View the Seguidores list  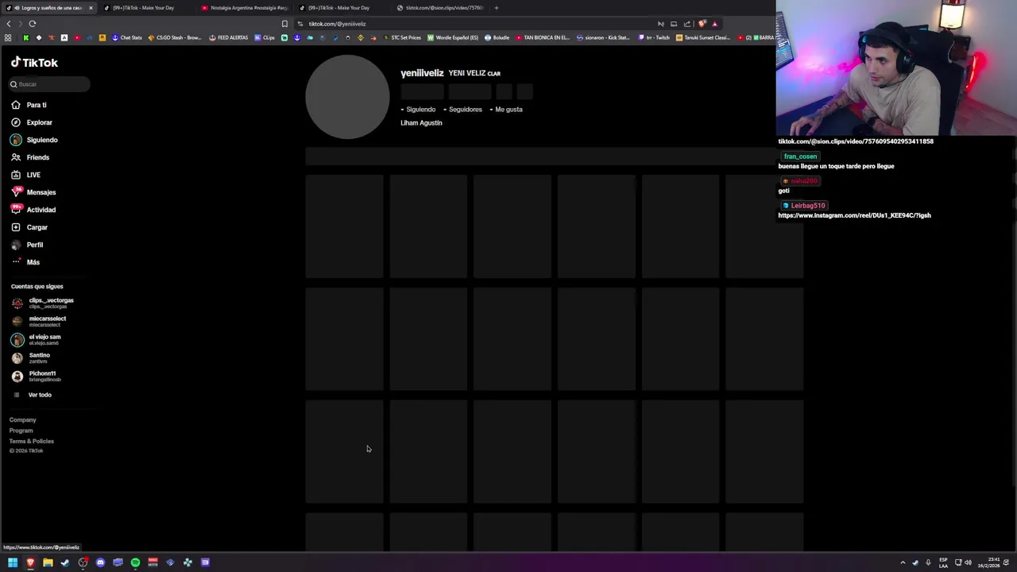click(462, 110)
